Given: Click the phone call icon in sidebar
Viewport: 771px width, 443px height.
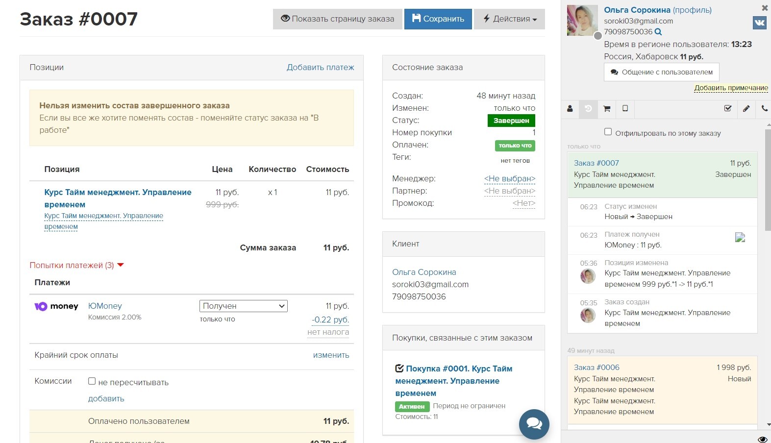Looking at the screenshot, I should [764, 109].
